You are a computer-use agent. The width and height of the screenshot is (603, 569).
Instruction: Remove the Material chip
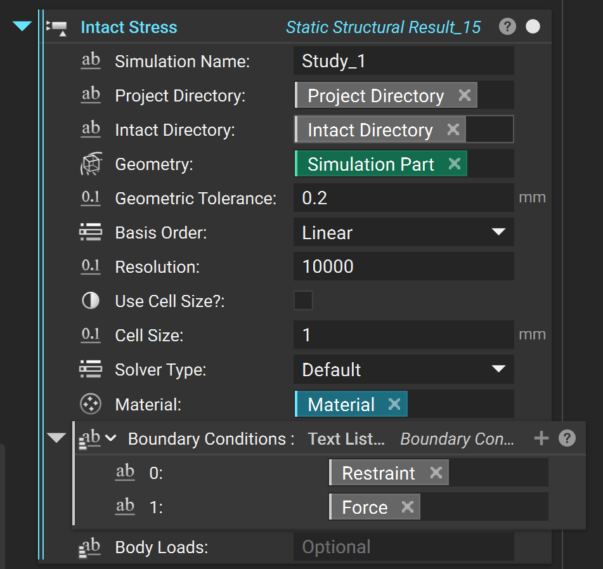[x=394, y=404]
